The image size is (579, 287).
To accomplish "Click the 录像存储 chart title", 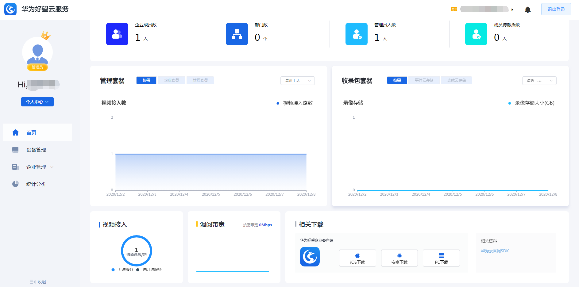I will [353, 103].
